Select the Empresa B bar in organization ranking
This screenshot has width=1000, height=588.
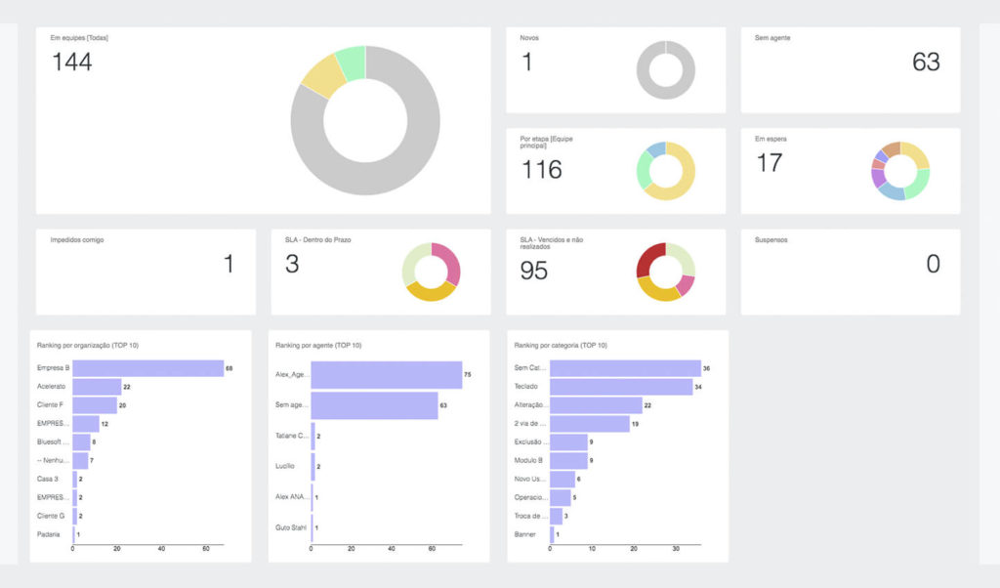pyautogui.click(x=147, y=368)
